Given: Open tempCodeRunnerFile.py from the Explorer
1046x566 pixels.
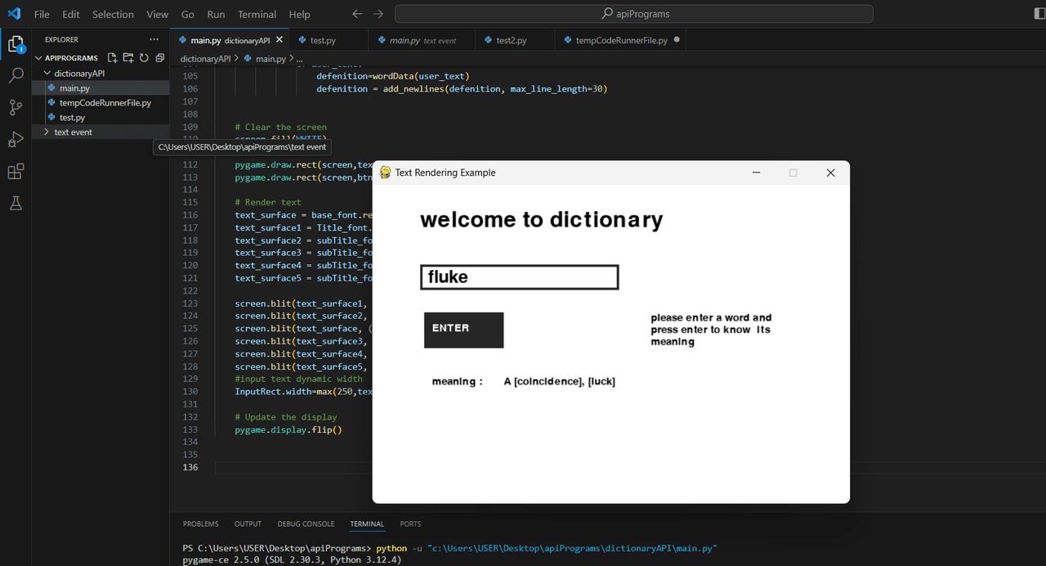Looking at the screenshot, I should pyautogui.click(x=105, y=102).
